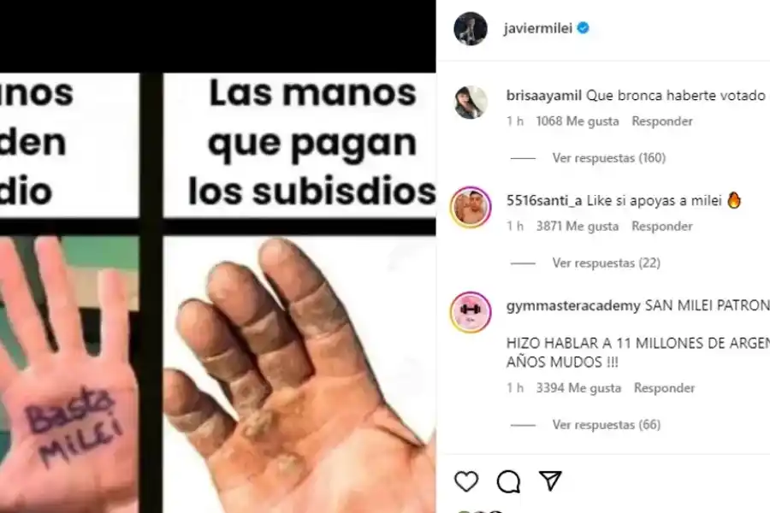
Task: View the brisaayamil commenter avatar
Action: click(471, 103)
